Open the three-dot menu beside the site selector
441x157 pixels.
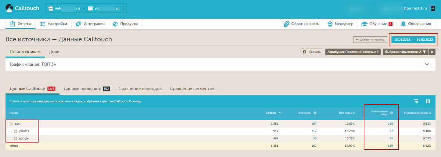tap(124, 8)
